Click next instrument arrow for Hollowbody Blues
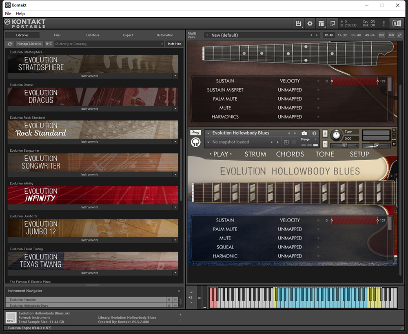Image resolution: width=408 pixels, height=334 pixels. point(295,133)
